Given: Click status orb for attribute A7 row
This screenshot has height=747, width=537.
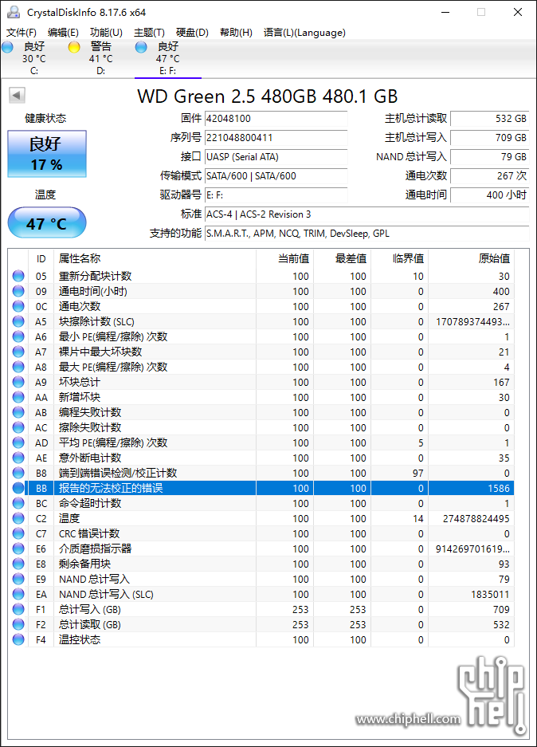Looking at the screenshot, I should click(x=18, y=352).
